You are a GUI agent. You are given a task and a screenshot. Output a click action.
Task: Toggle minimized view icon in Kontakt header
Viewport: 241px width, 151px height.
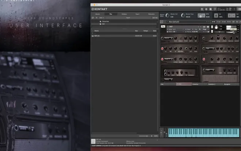[215, 9]
